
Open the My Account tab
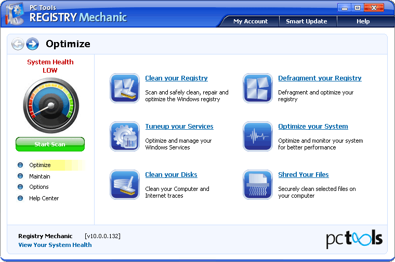click(x=250, y=21)
